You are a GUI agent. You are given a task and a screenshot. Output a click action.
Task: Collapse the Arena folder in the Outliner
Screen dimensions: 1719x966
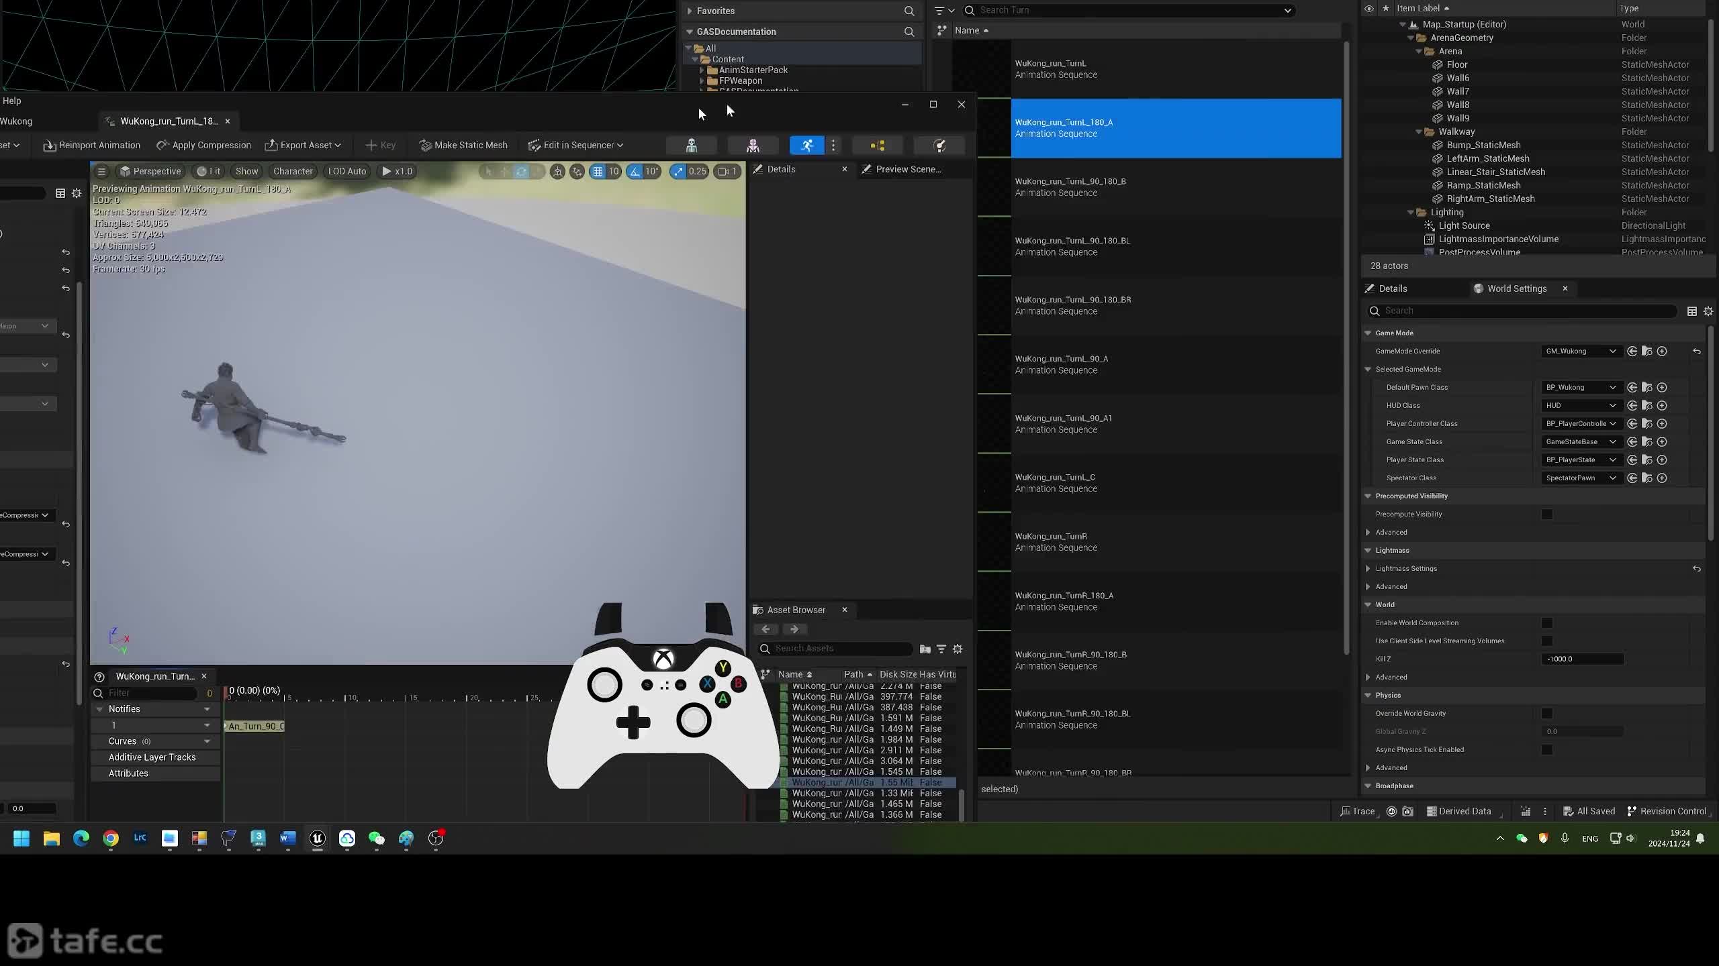pos(1419,51)
